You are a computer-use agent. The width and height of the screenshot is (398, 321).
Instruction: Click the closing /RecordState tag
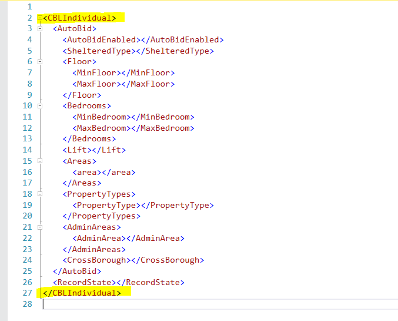[150, 282]
